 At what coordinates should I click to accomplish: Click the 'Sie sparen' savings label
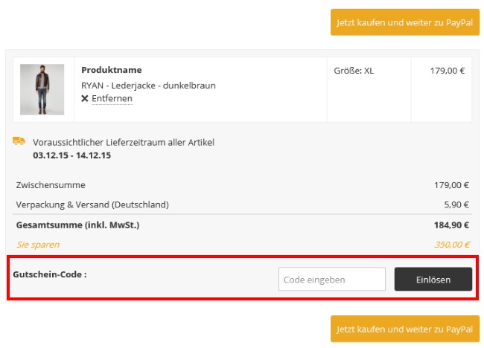coord(38,245)
